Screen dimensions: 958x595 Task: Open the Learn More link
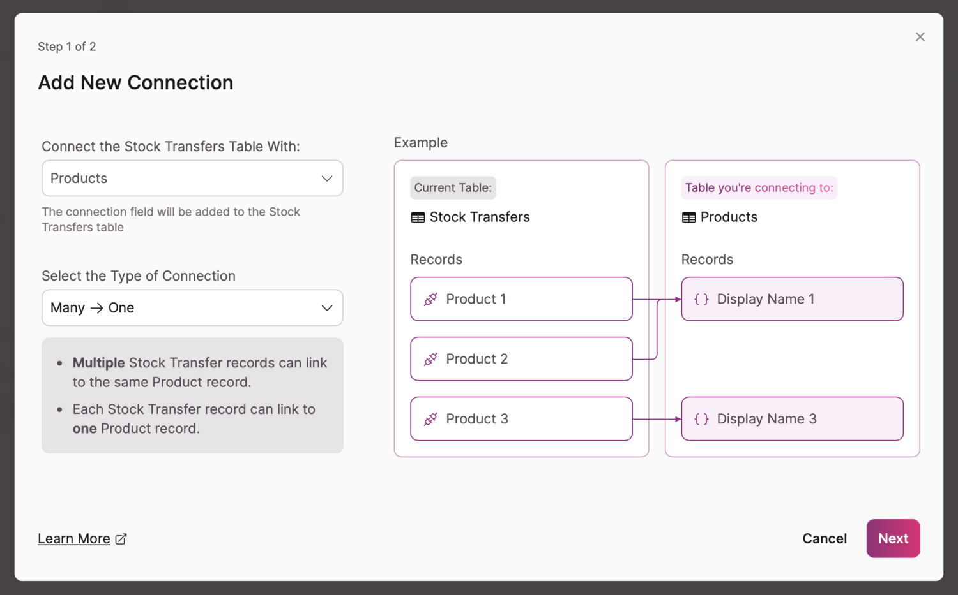pos(74,539)
